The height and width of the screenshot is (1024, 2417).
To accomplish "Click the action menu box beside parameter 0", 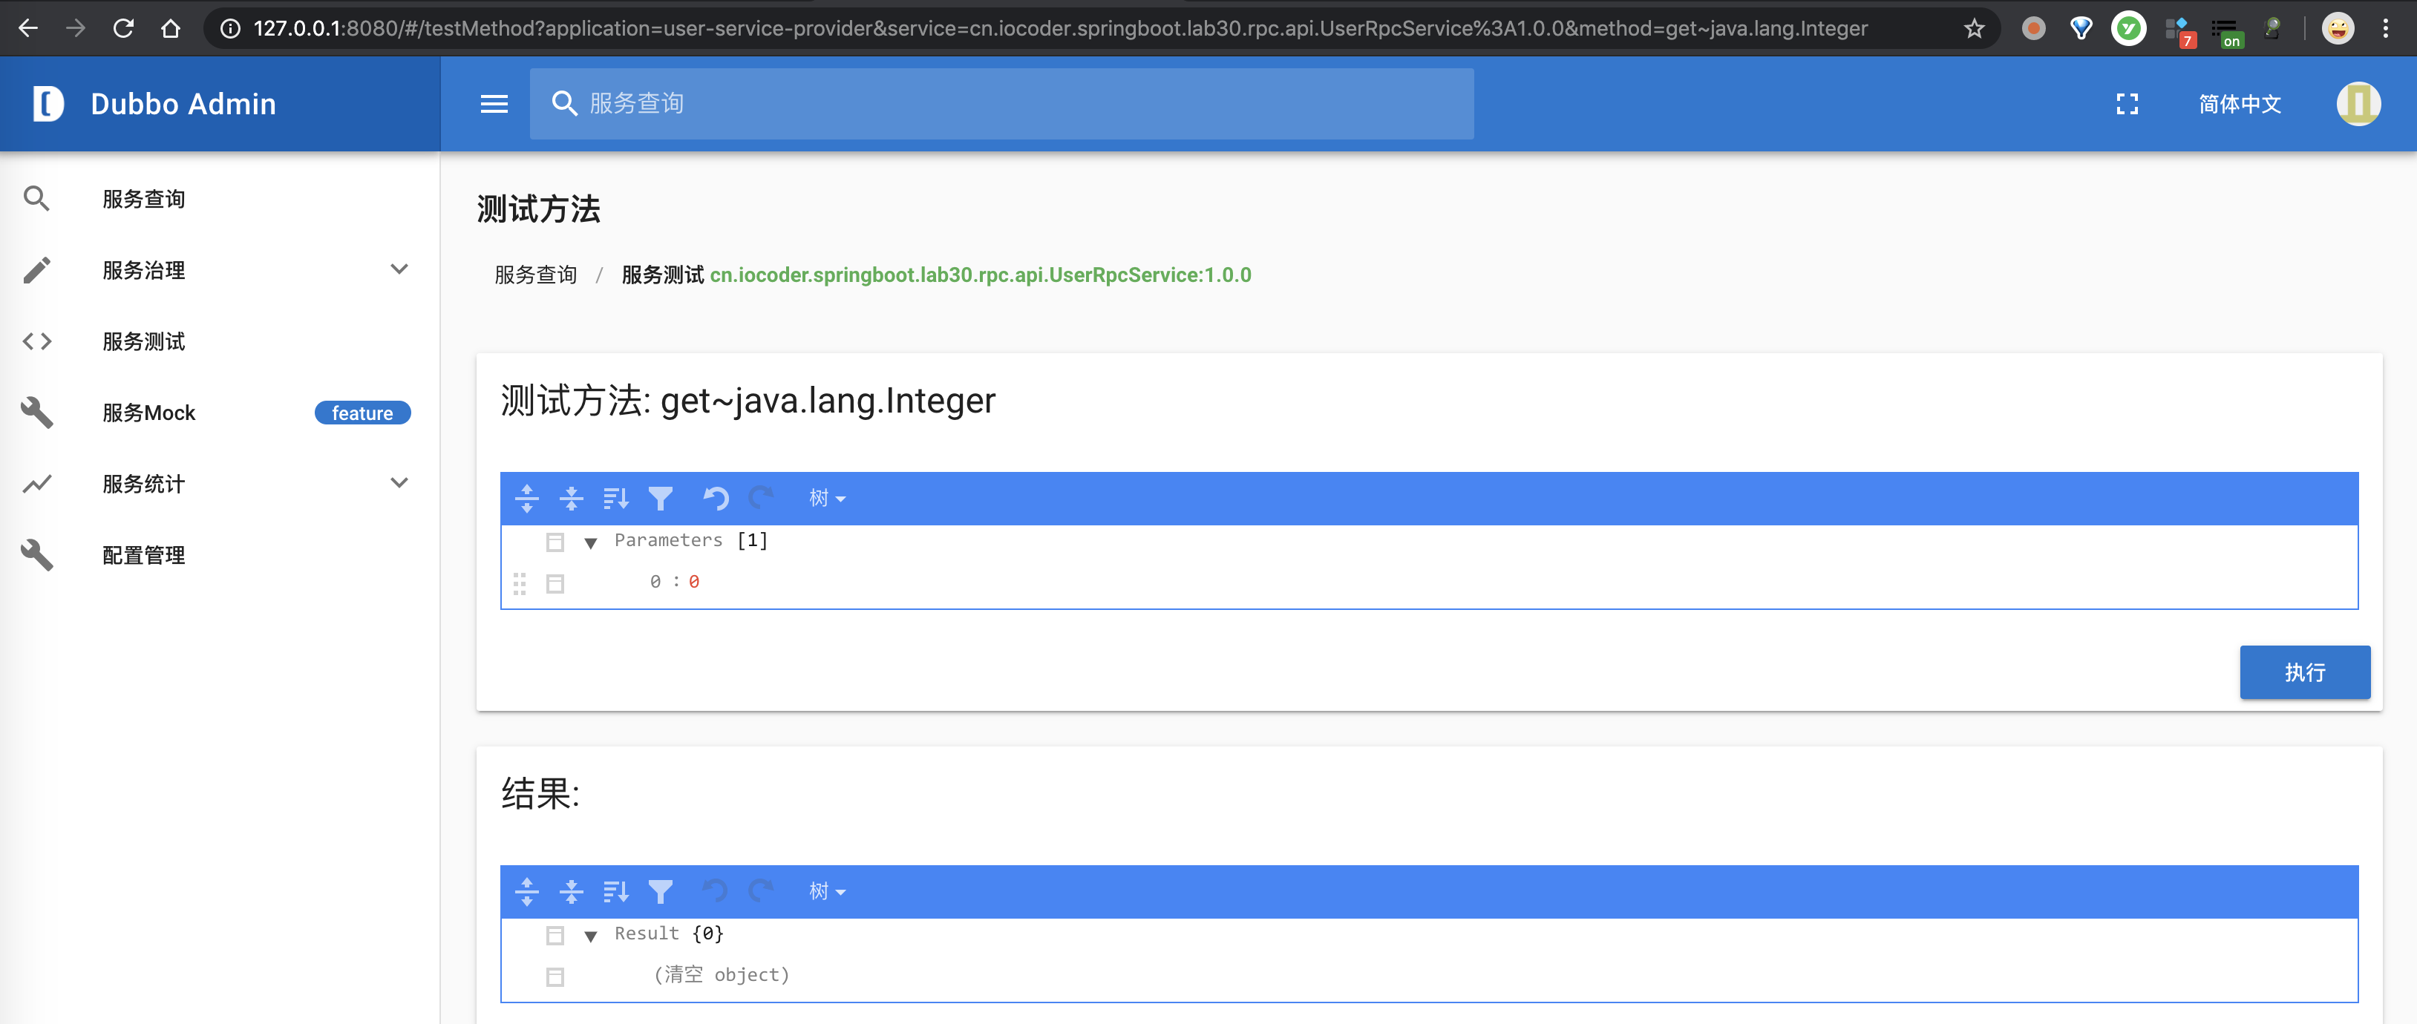I will tap(555, 582).
